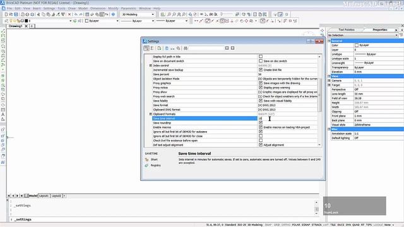The width and height of the screenshot is (404, 227).
Task: Uncheck Display proxy warning checkbox
Action: tap(261, 88)
